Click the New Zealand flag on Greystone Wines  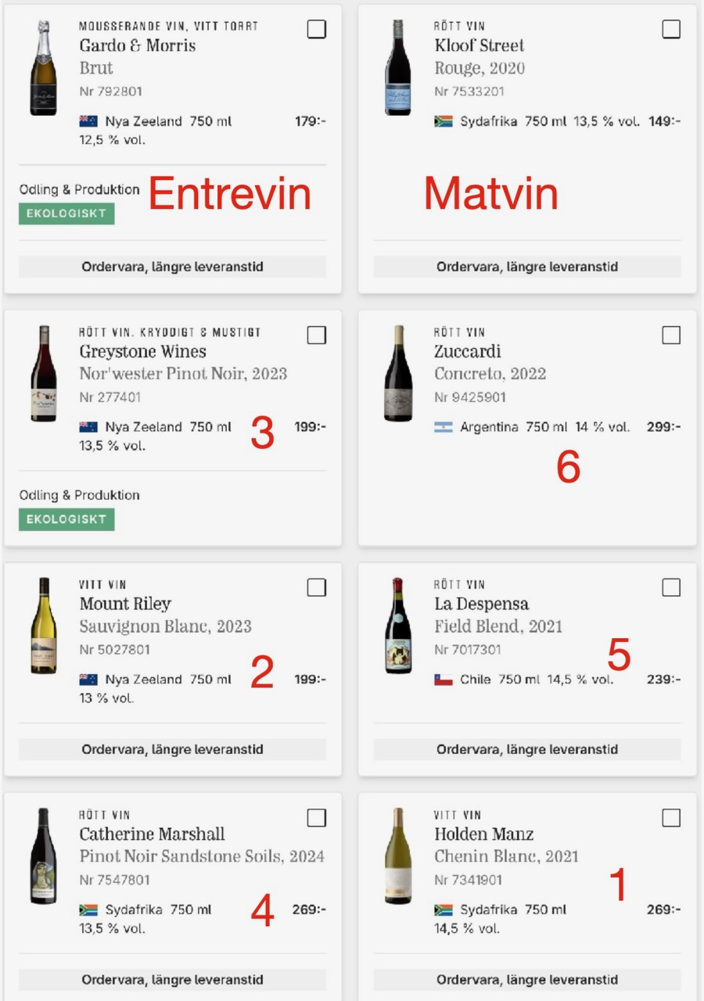coord(88,427)
